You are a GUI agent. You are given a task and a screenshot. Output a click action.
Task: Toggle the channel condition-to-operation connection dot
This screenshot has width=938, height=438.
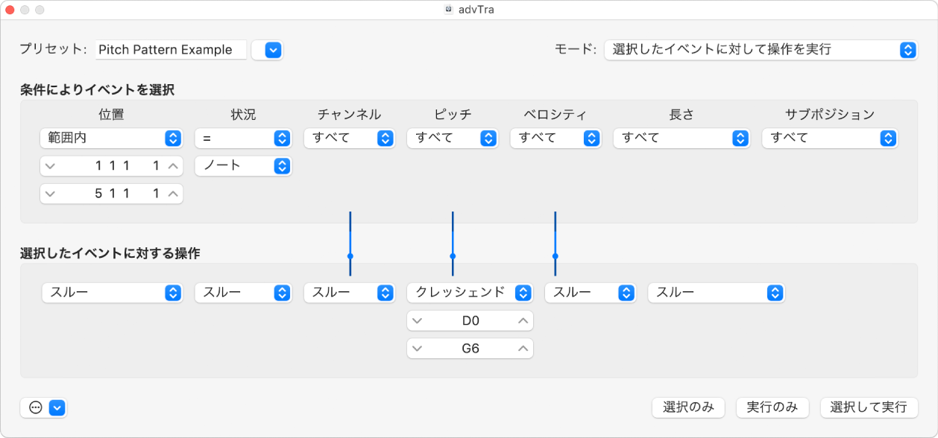coord(349,256)
